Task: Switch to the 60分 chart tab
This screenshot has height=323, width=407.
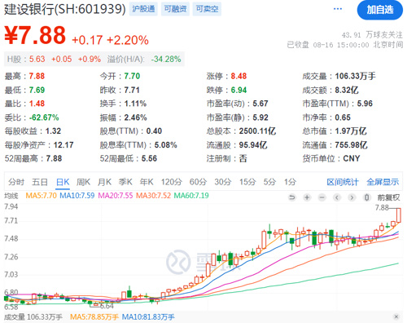Action: 198,182
